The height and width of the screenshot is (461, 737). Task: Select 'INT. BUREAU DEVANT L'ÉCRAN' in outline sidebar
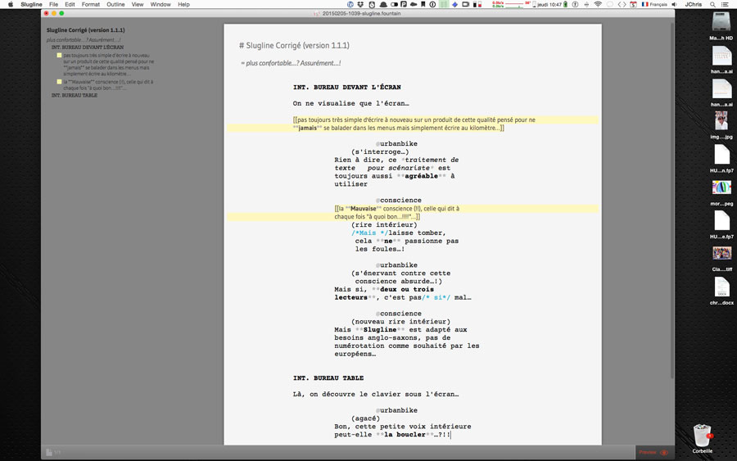[x=88, y=47]
